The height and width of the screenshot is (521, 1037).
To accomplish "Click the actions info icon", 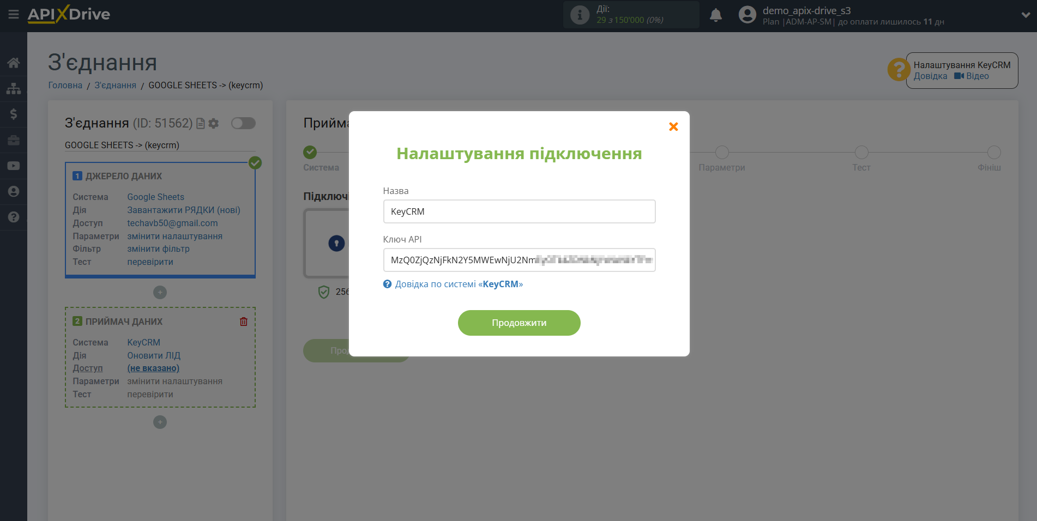I will pyautogui.click(x=580, y=15).
